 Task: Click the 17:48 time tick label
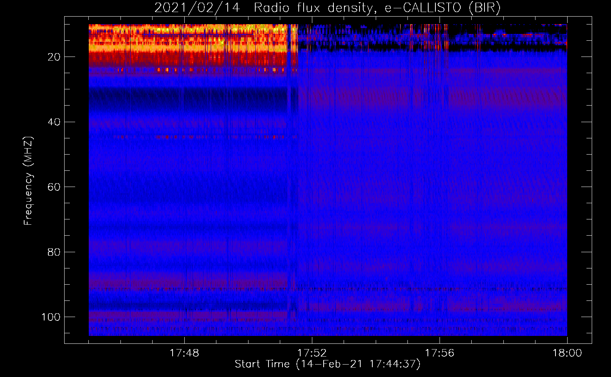184,353
